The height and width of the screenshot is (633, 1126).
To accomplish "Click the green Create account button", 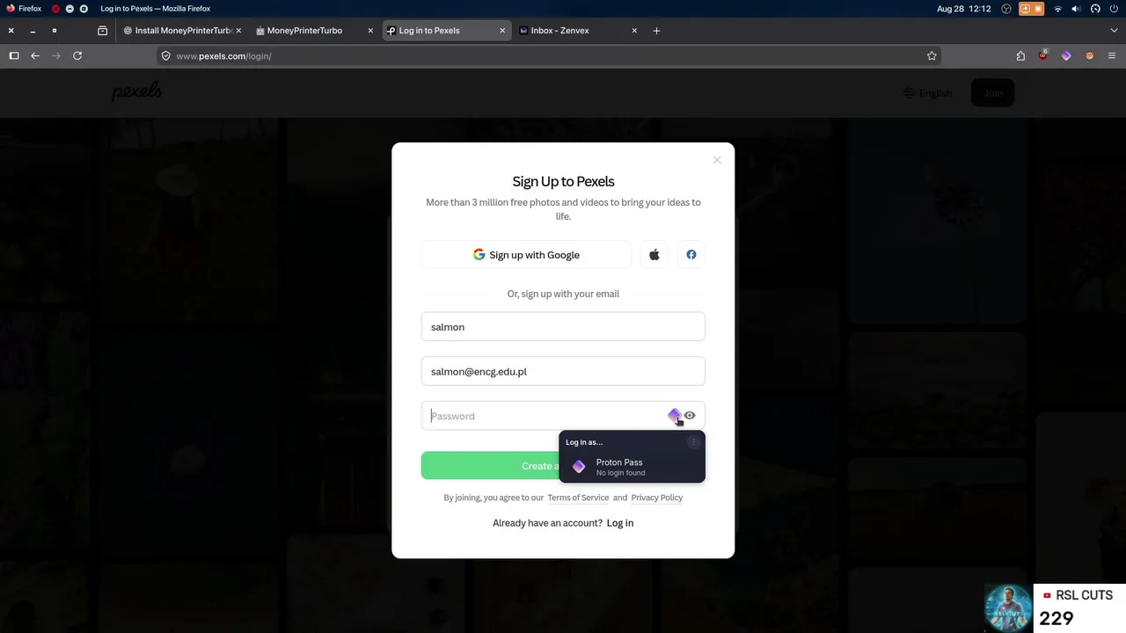I will point(489,466).
